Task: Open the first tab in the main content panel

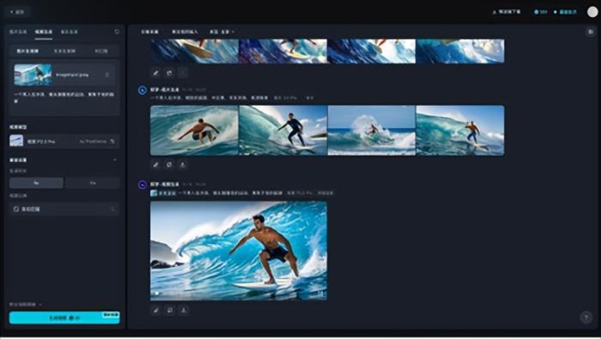Action: (x=149, y=32)
